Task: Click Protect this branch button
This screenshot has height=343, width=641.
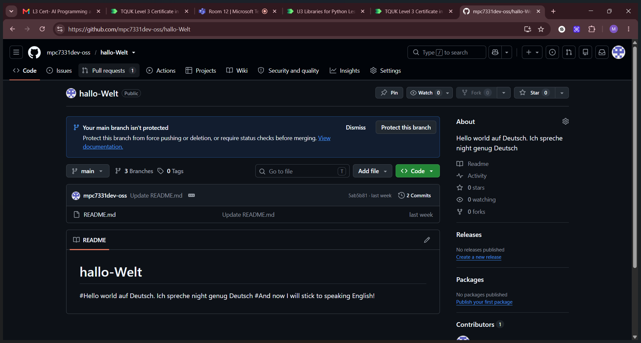Action: click(406, 127)
